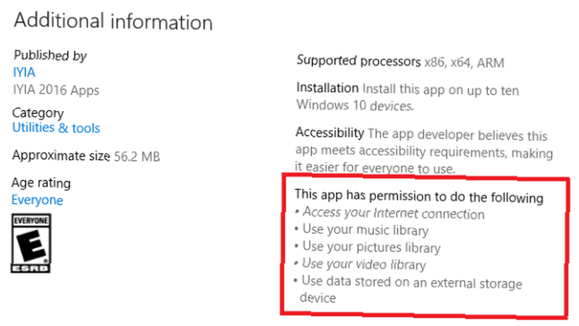Click the permissions heading in red box
The height and width of the screenshot is (326, 579).
[x=419, y=196]
